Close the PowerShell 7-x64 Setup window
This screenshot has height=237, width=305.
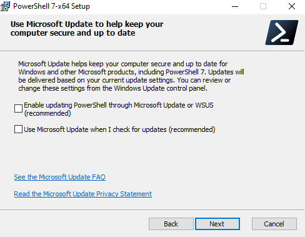coord(292,6)
